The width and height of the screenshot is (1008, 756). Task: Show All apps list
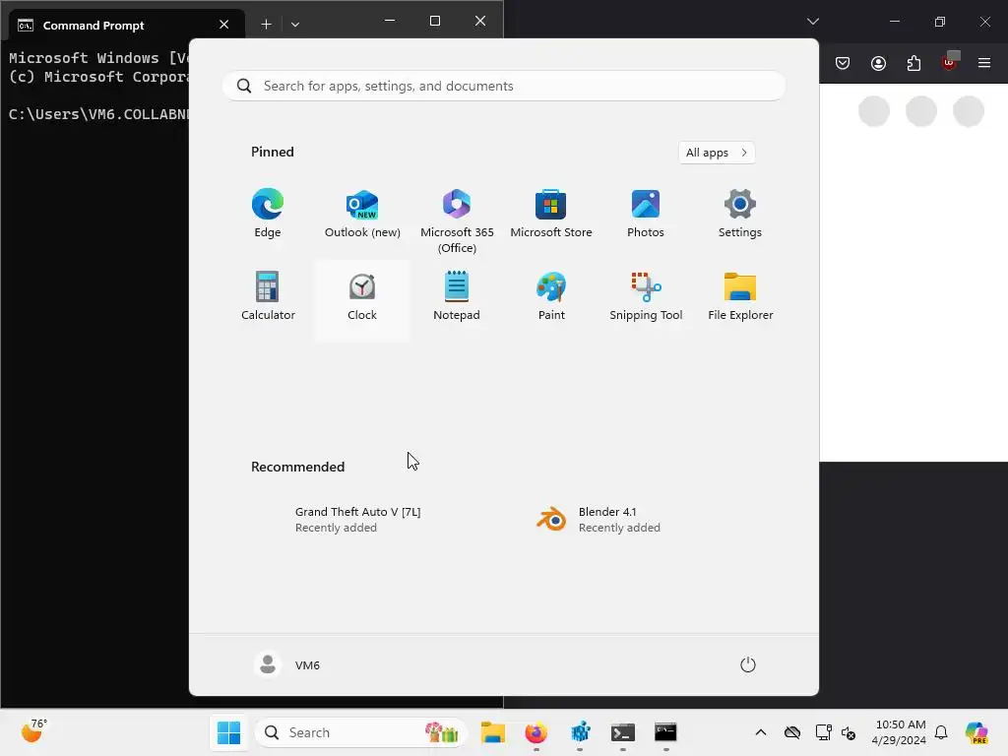click(717, 153)
